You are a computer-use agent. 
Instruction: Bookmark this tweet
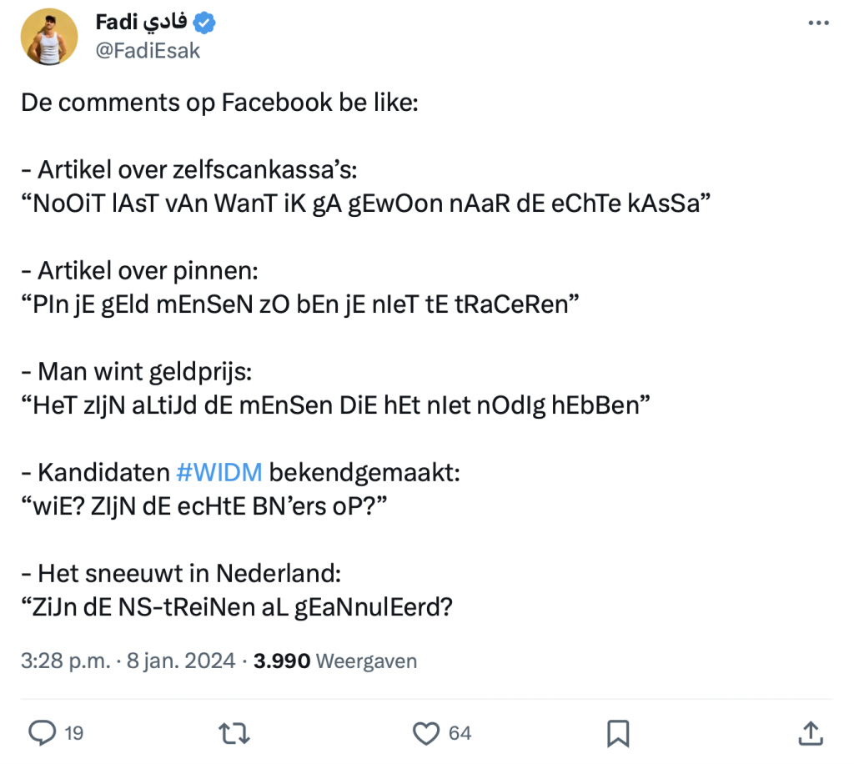(x=618, y=733)
